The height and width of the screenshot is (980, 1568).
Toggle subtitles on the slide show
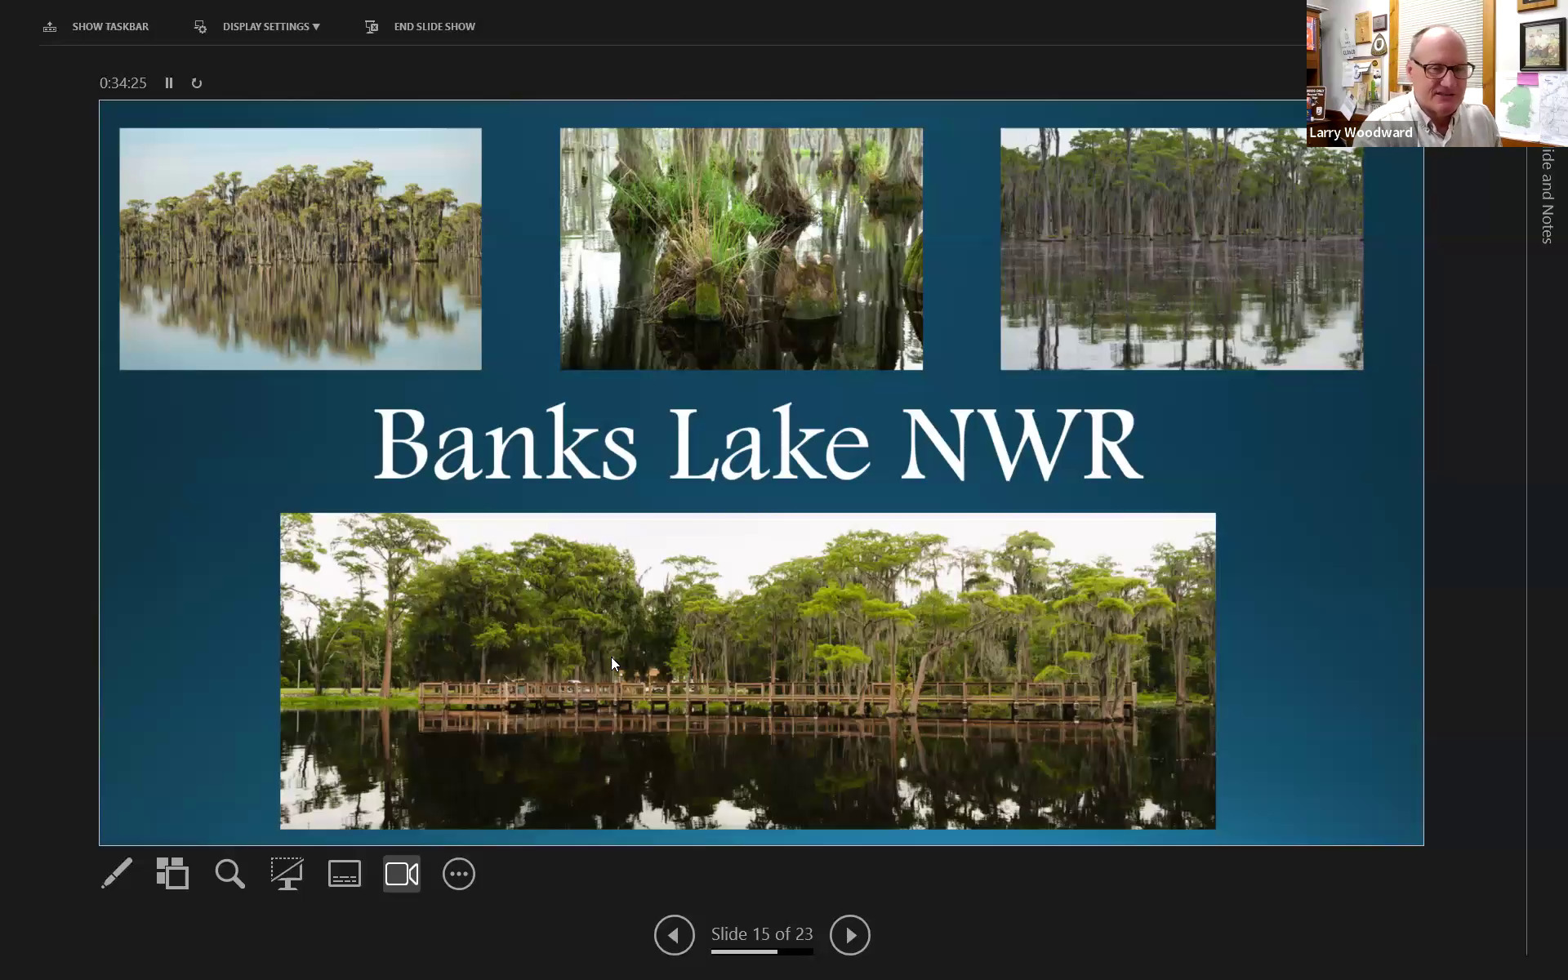(345, 874)
